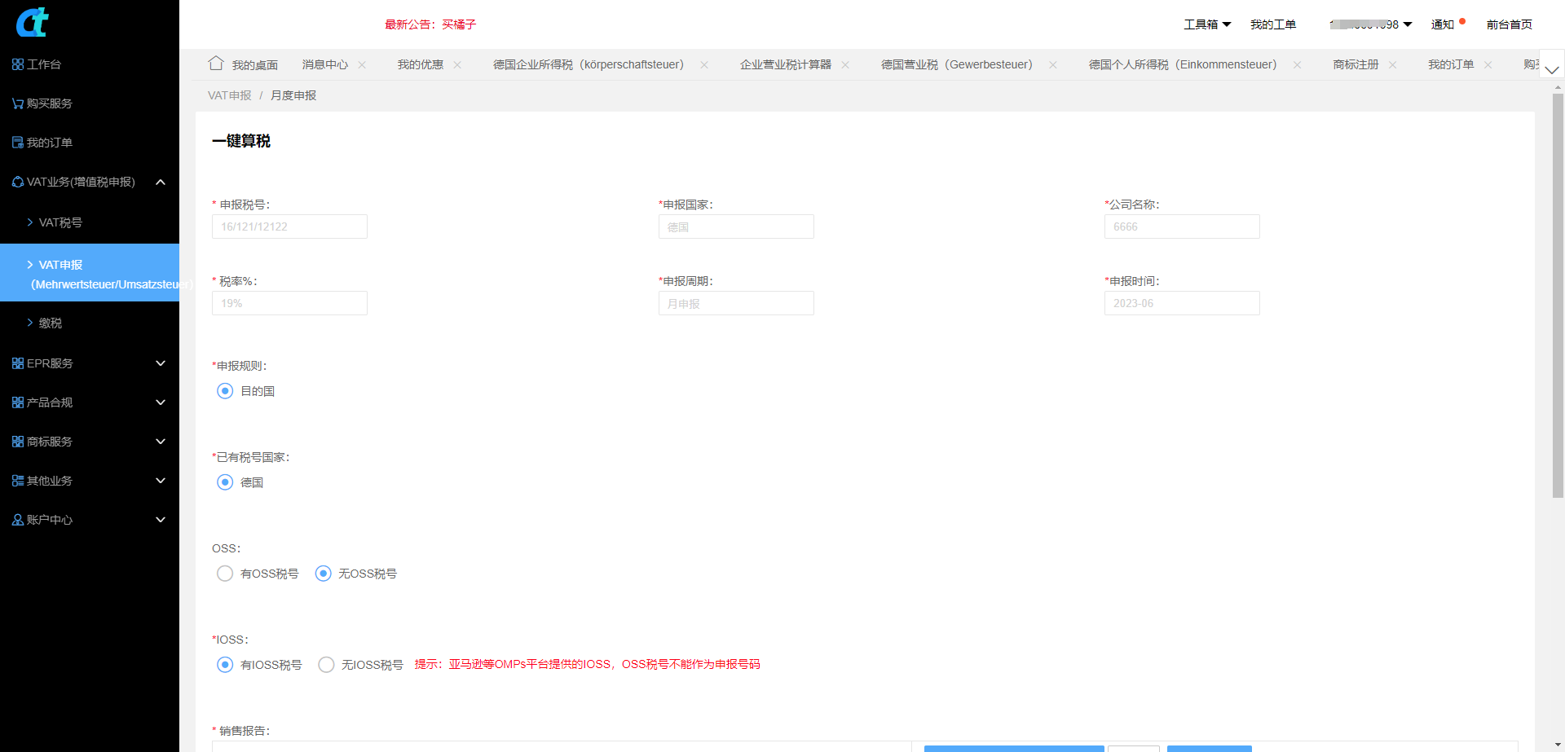Screen dimensions: 1565x752
Task: Go to 前台首页
Action: pyautogui.click(x=1510, y=24)
